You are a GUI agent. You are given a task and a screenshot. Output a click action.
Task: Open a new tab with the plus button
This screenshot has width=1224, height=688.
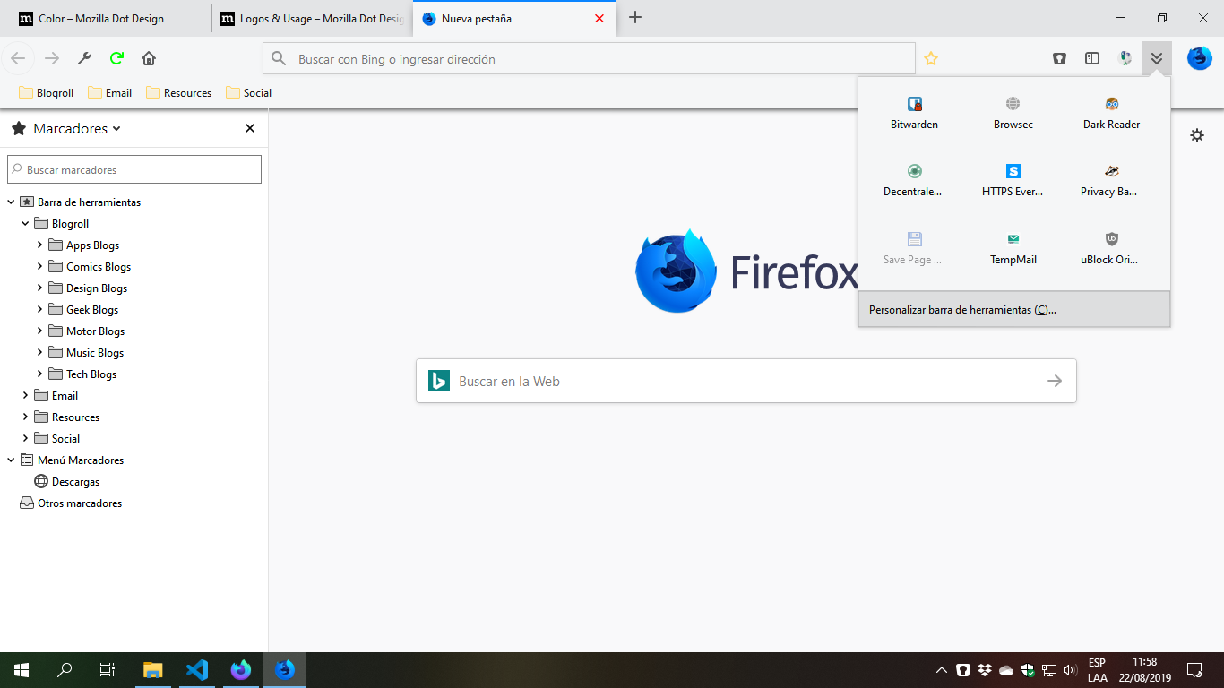(635, 17)
